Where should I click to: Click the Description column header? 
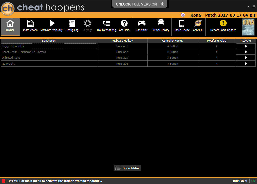click(49, 41)
